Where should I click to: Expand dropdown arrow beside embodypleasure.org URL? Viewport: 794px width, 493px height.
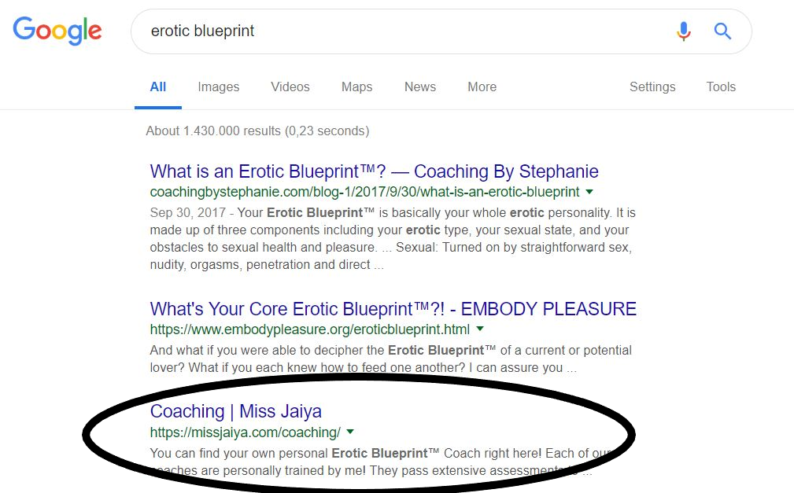480,329
